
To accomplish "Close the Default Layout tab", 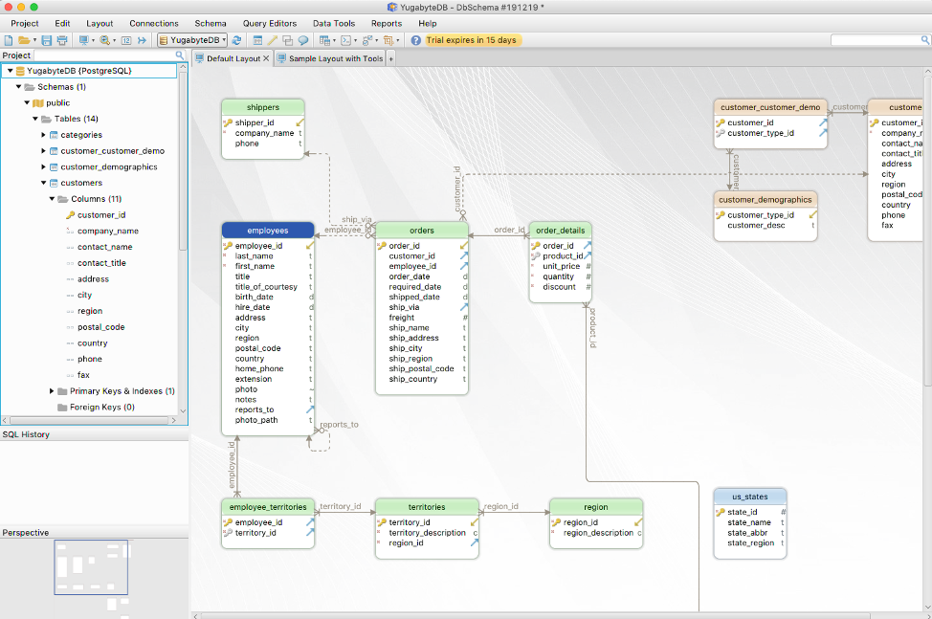I will point(266,58).
